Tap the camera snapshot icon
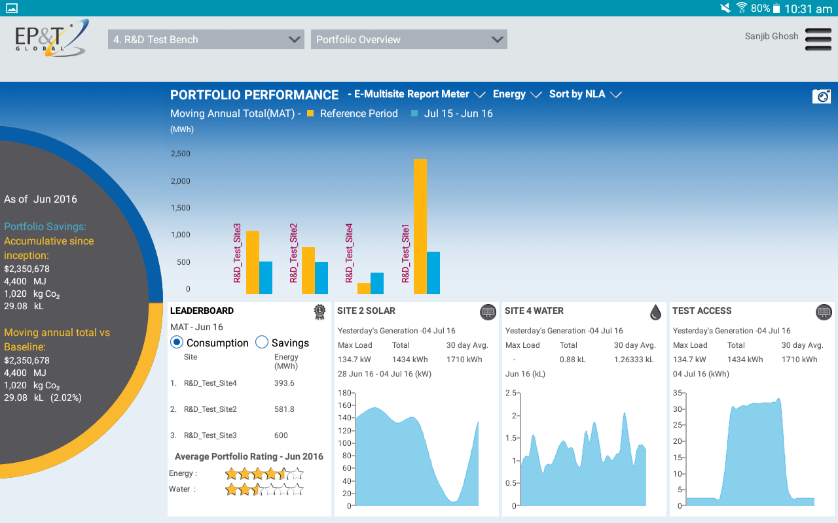 pos(821,97)
